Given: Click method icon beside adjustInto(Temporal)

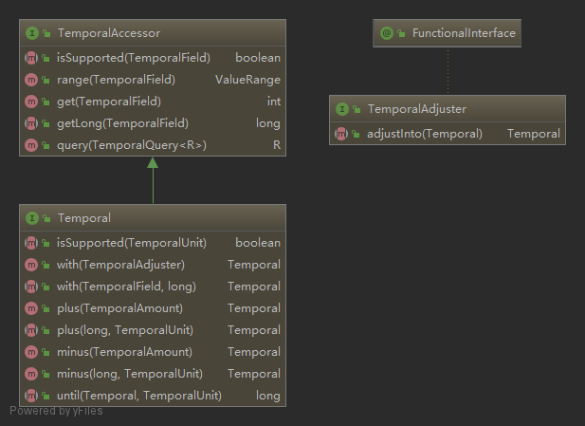Looking at the screenshot, I should [x=341, y=134].
